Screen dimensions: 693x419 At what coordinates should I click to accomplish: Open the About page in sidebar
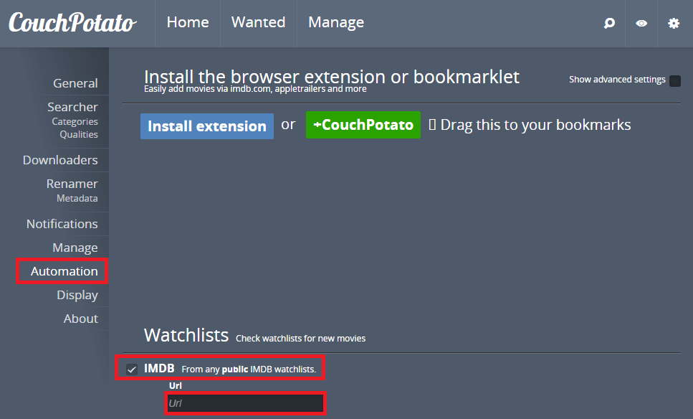(x=80, y=319)
